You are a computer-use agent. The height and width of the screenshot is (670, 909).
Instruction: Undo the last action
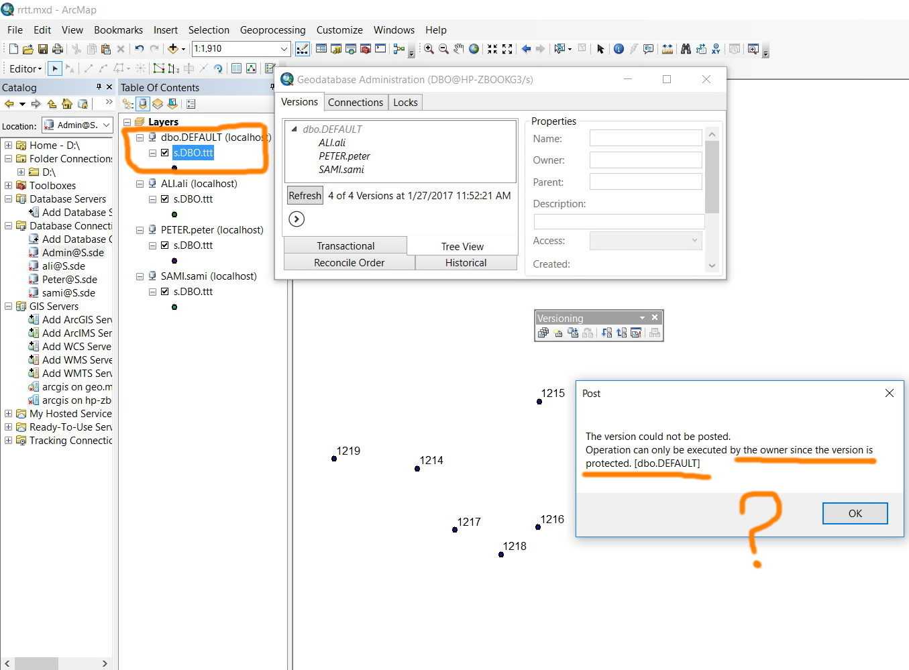click(139, 49)
